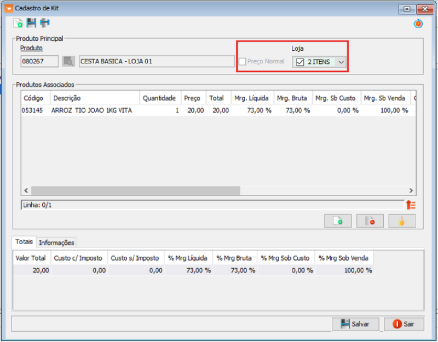The image size is (438, 342).
Task: Clear the list with the broom button
Action: coord(402,221)
